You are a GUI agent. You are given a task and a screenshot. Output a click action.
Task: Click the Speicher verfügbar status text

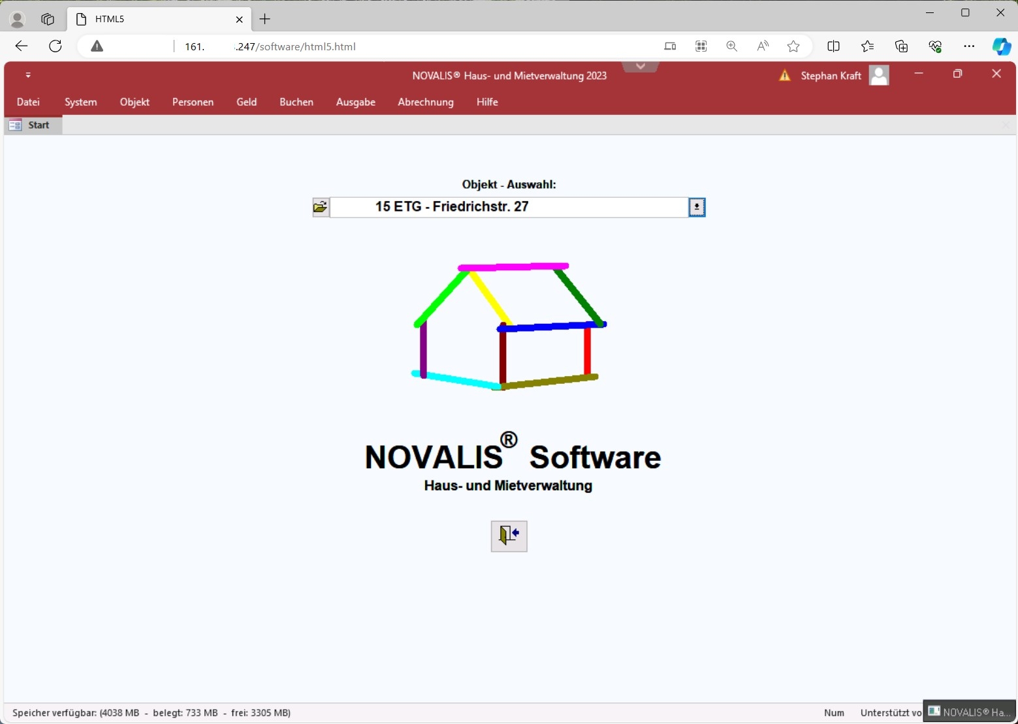[x=151, y=713]
